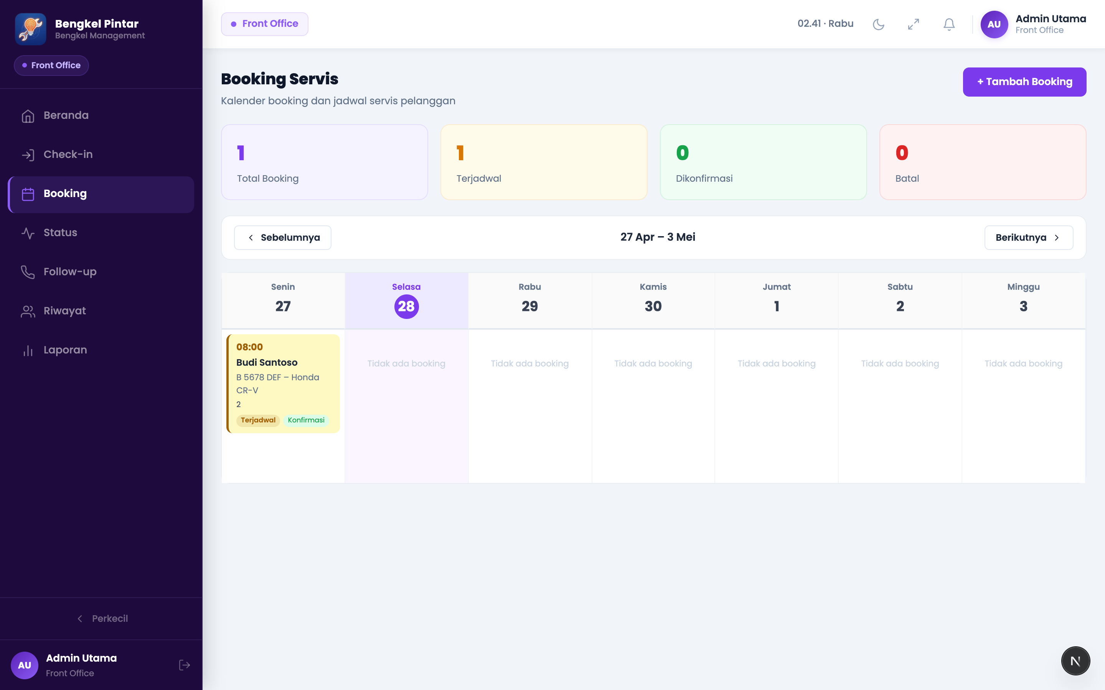Click the Riwayat people icon
1105x690 pixels.
(28, 312)
